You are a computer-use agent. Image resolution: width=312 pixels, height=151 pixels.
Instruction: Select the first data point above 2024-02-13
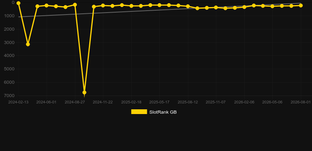click(19, 3)
